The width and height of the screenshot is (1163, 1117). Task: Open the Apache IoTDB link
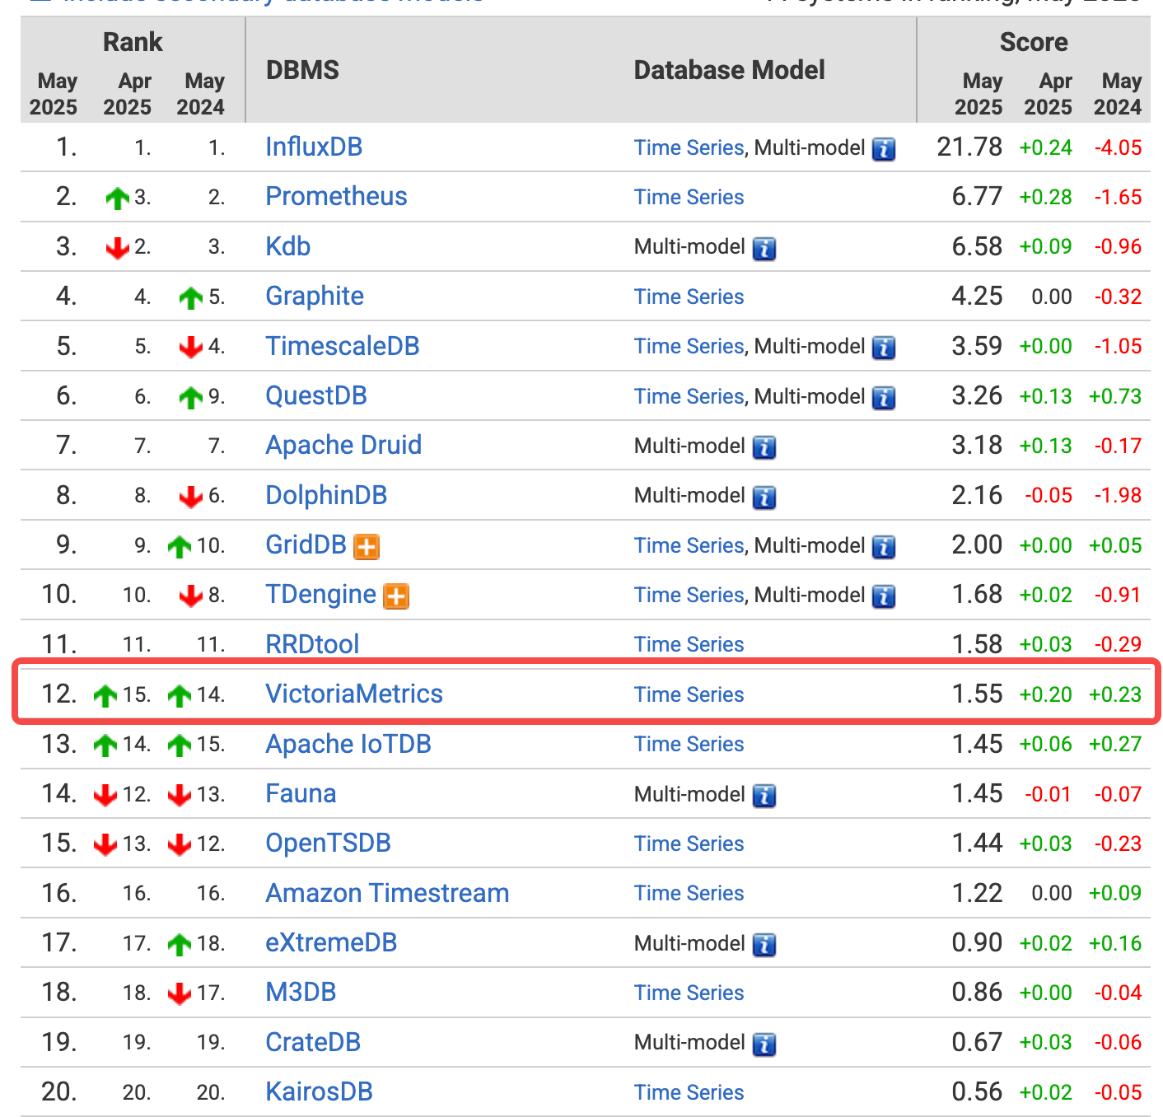348,744
